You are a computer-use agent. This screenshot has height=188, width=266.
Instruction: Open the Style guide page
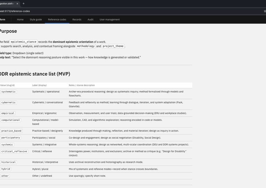(x=36, y=19)
